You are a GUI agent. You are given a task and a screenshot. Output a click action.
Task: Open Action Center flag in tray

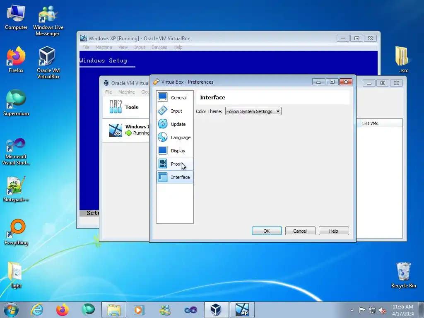point(362,310)
